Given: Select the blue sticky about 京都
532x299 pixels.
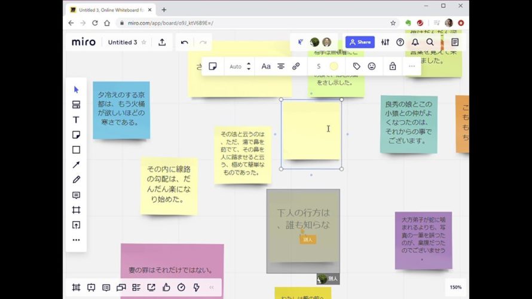Looking at the screenshot, I should (121, 110).
